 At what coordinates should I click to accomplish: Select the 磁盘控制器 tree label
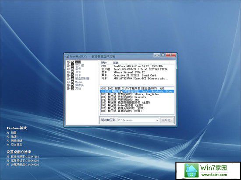[x=82, y=79]
